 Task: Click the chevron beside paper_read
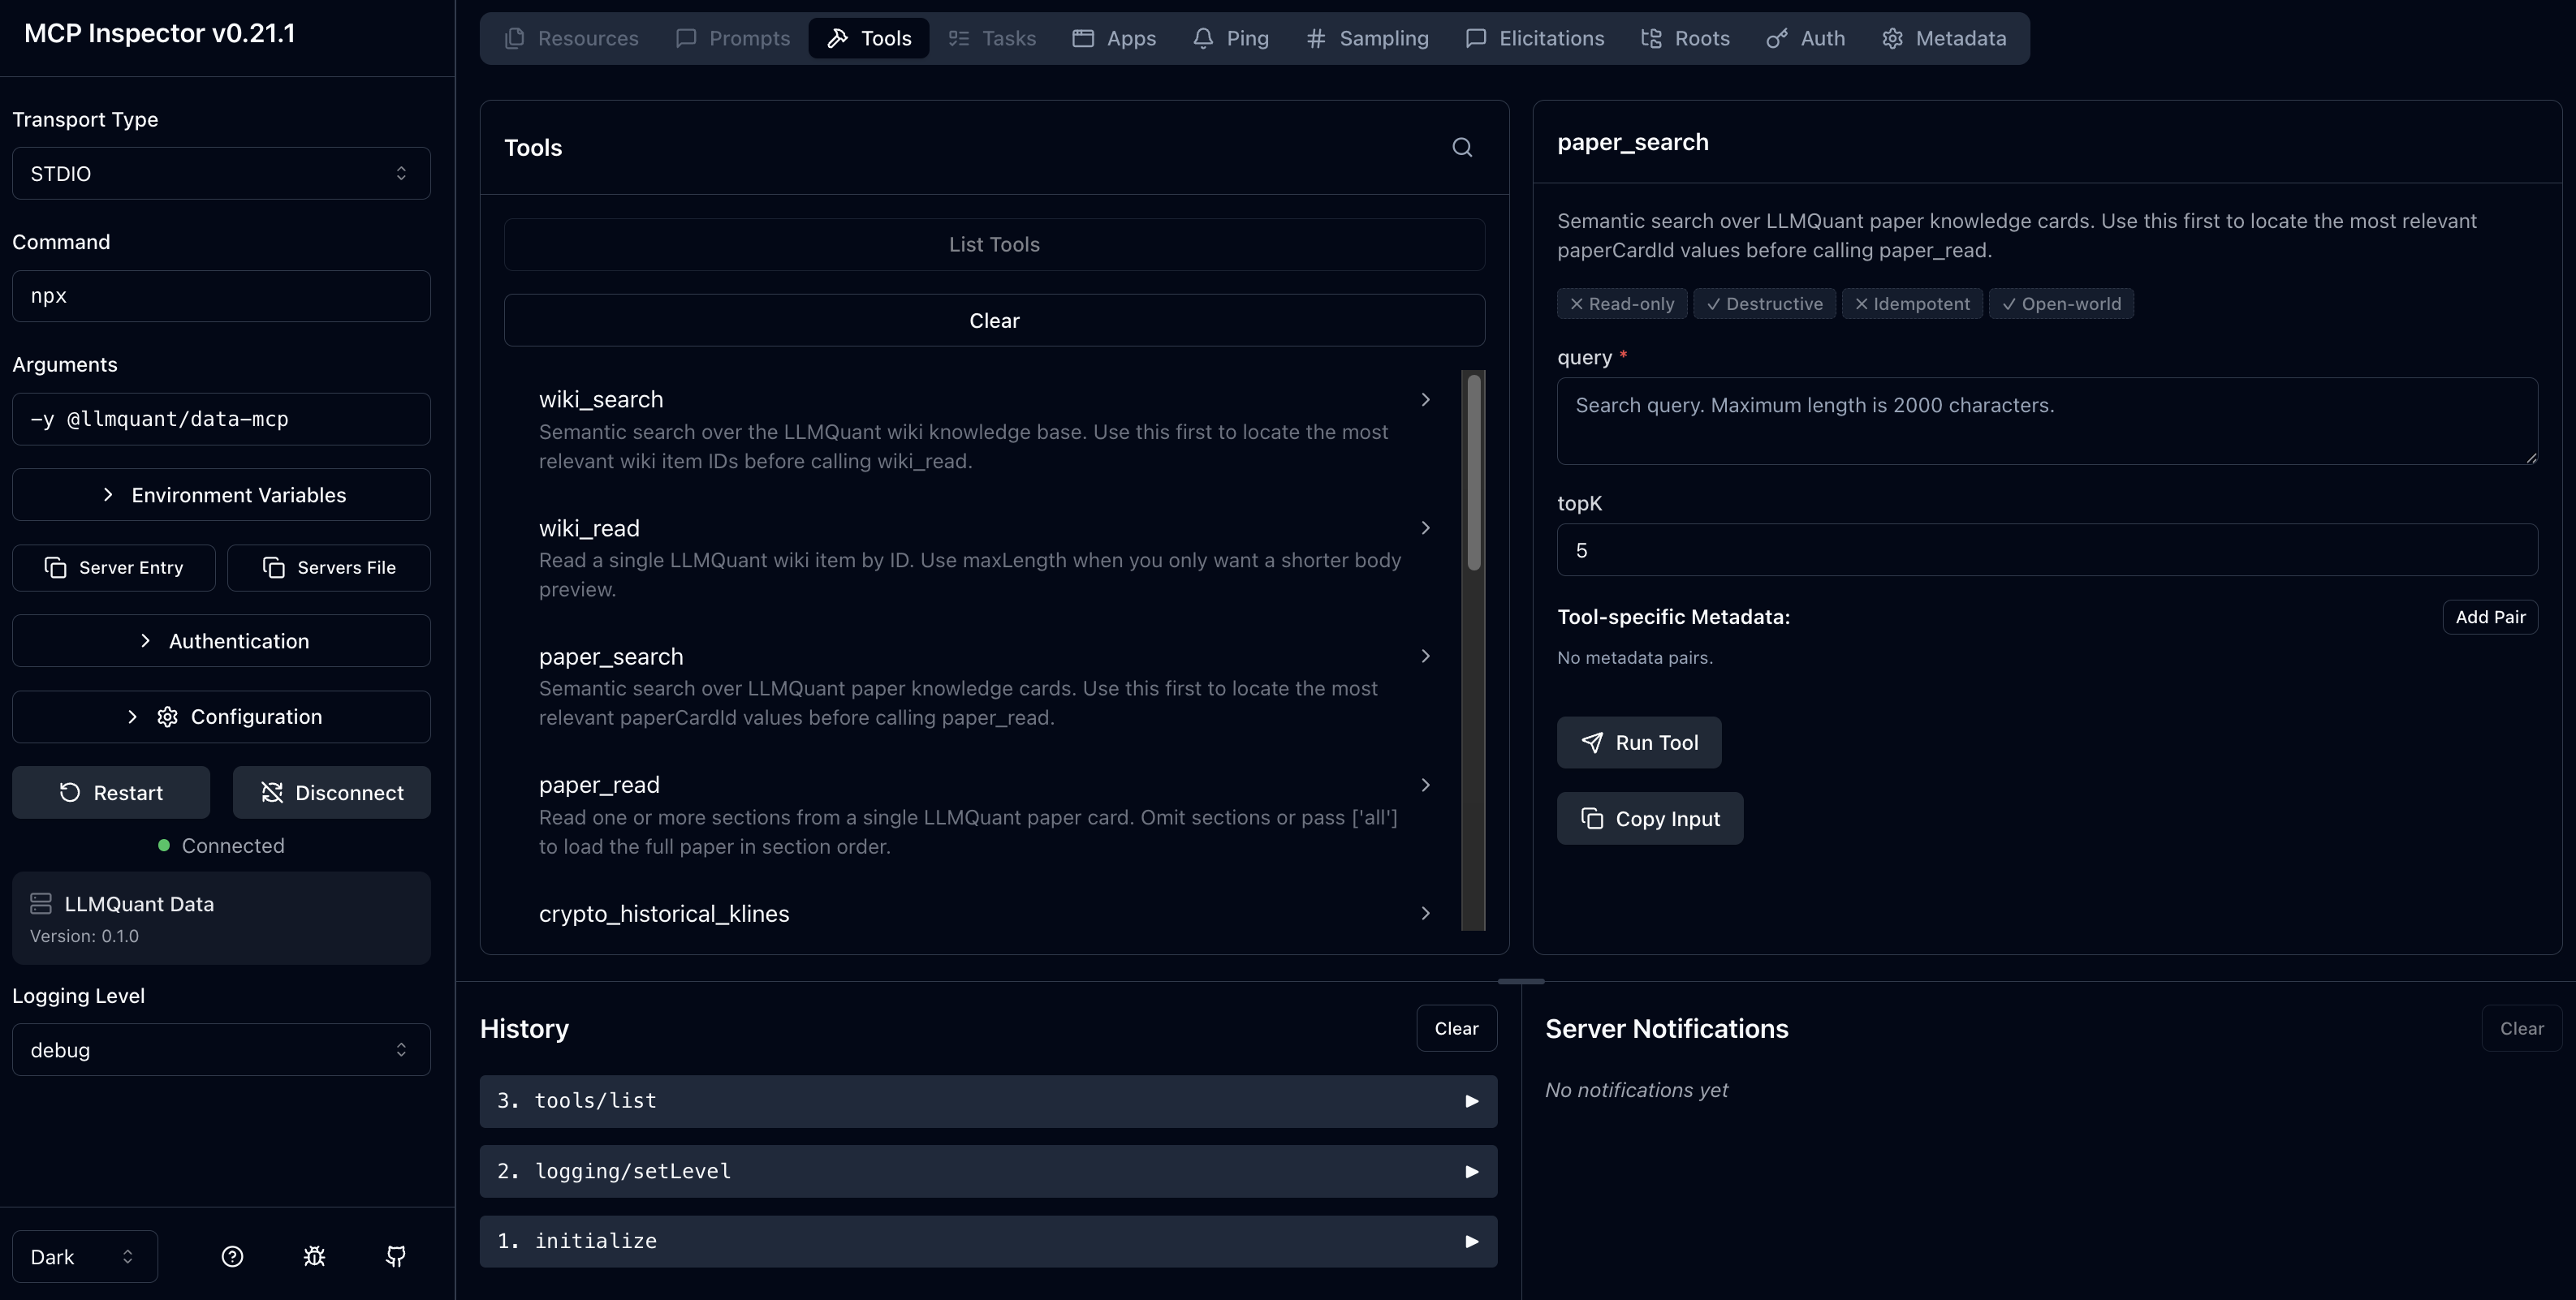point(1425,786)
